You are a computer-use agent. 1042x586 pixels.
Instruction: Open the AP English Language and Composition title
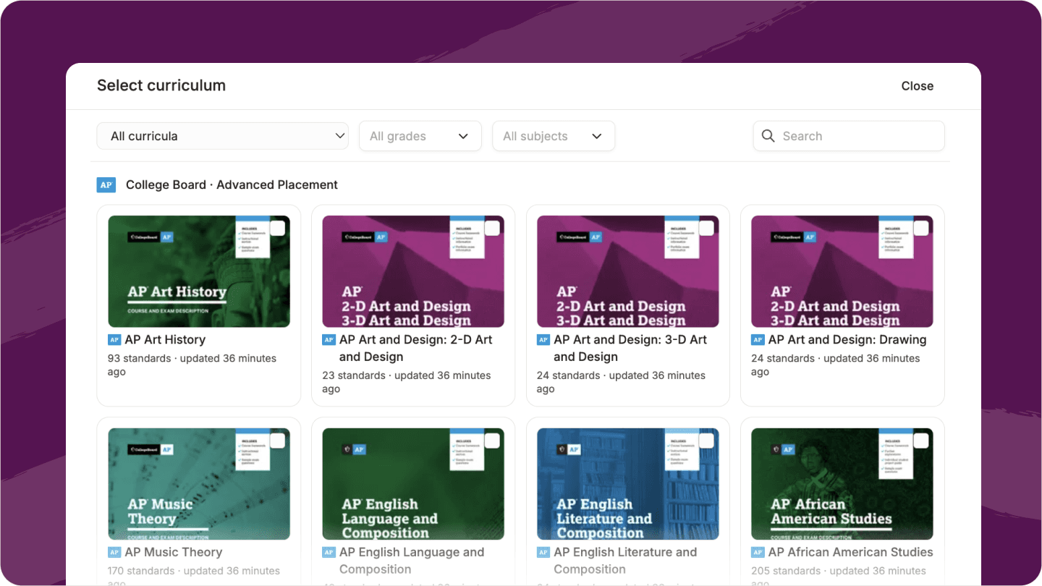pyautogui.click(x=412, y=561)
